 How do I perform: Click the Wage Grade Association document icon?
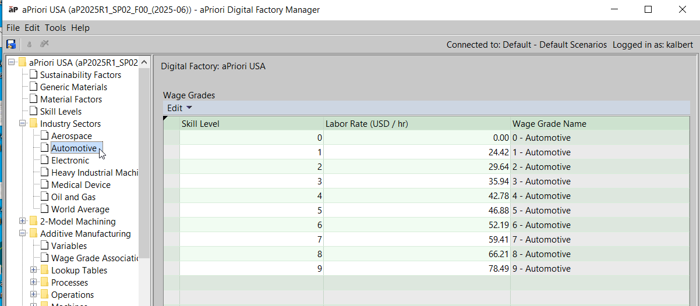45,258
